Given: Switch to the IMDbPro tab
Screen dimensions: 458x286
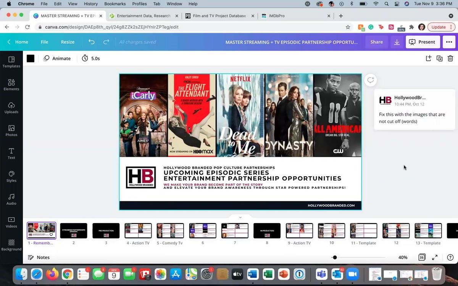Looking at the screenshot, I should (x=295, y=16).
